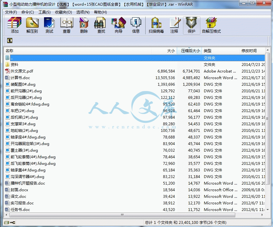Click size value 13,505,536
This screenshot has height=227, width=273.
(x=165, y=78)
